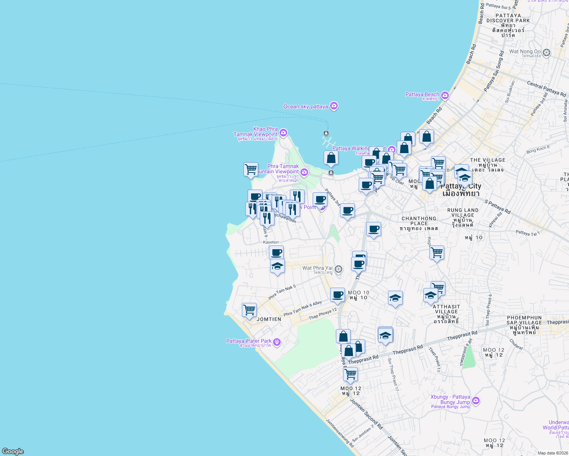Click the ferry icon at the pier tip

coord(326,133)
